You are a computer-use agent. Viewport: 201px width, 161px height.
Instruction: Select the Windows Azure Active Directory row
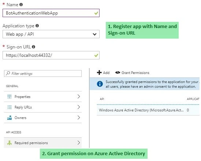click(148, 110)
